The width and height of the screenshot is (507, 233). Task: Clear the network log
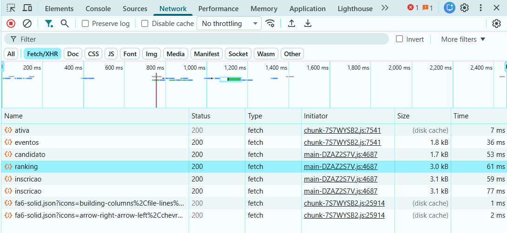pyautogui.click(x=27, y=24)
